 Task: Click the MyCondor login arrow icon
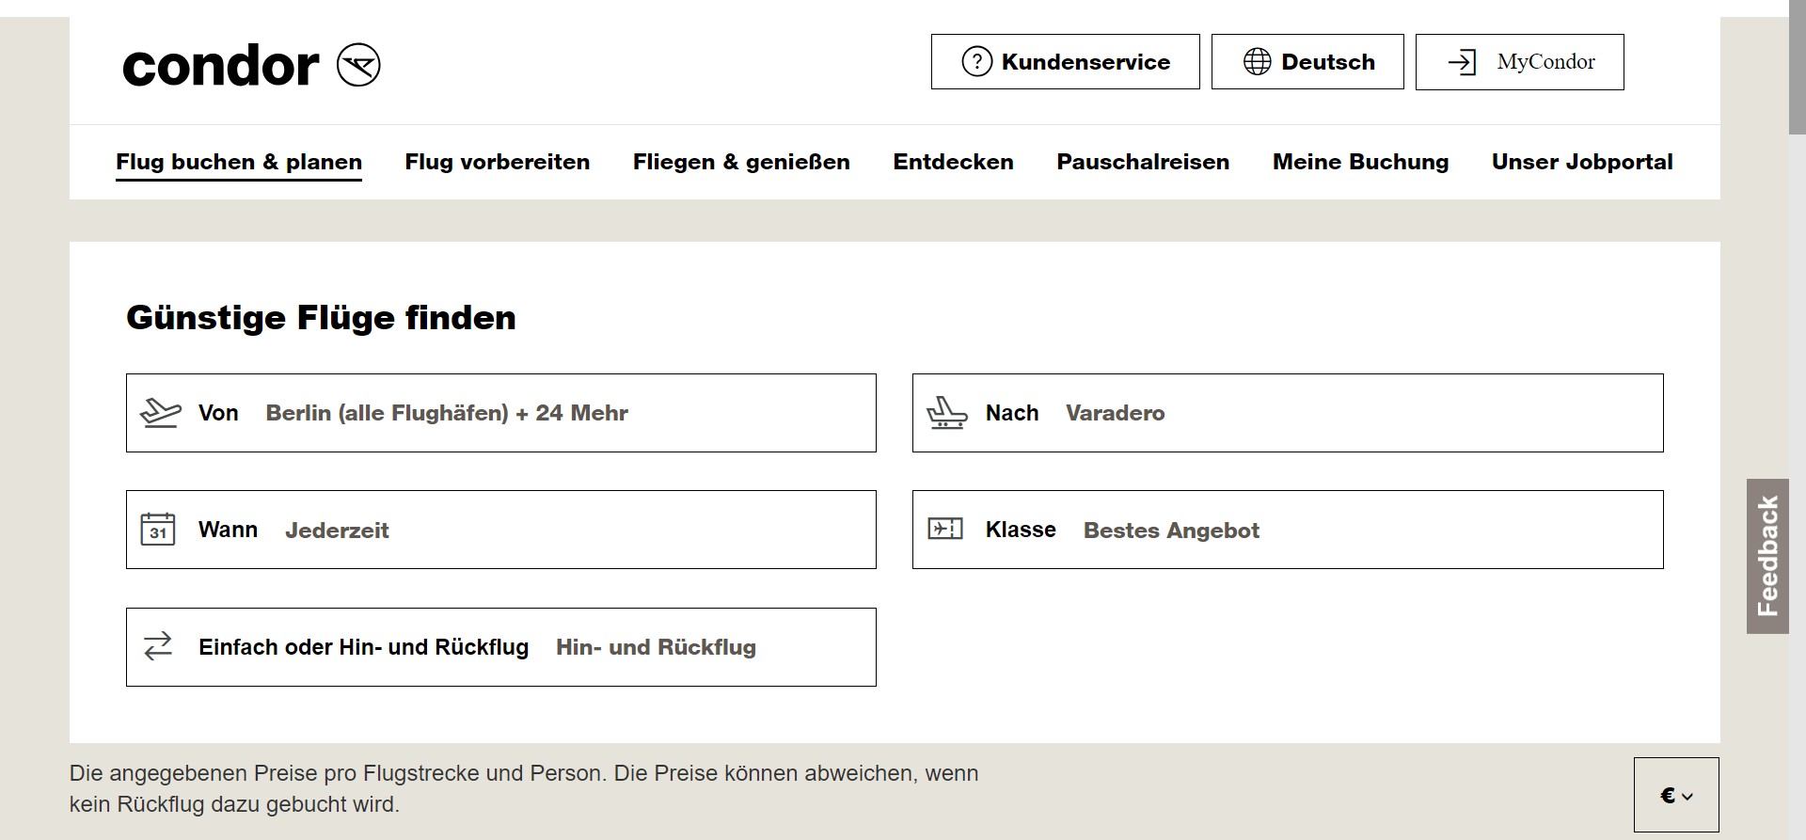click(x=1462, y=62)
